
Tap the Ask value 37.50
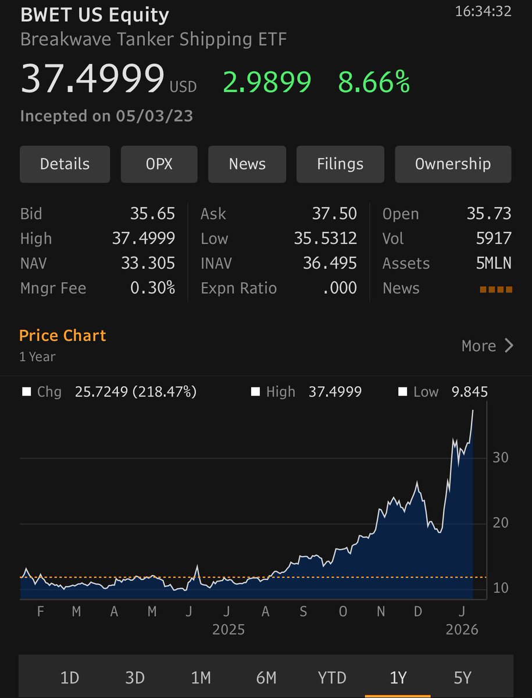[334, 214]
